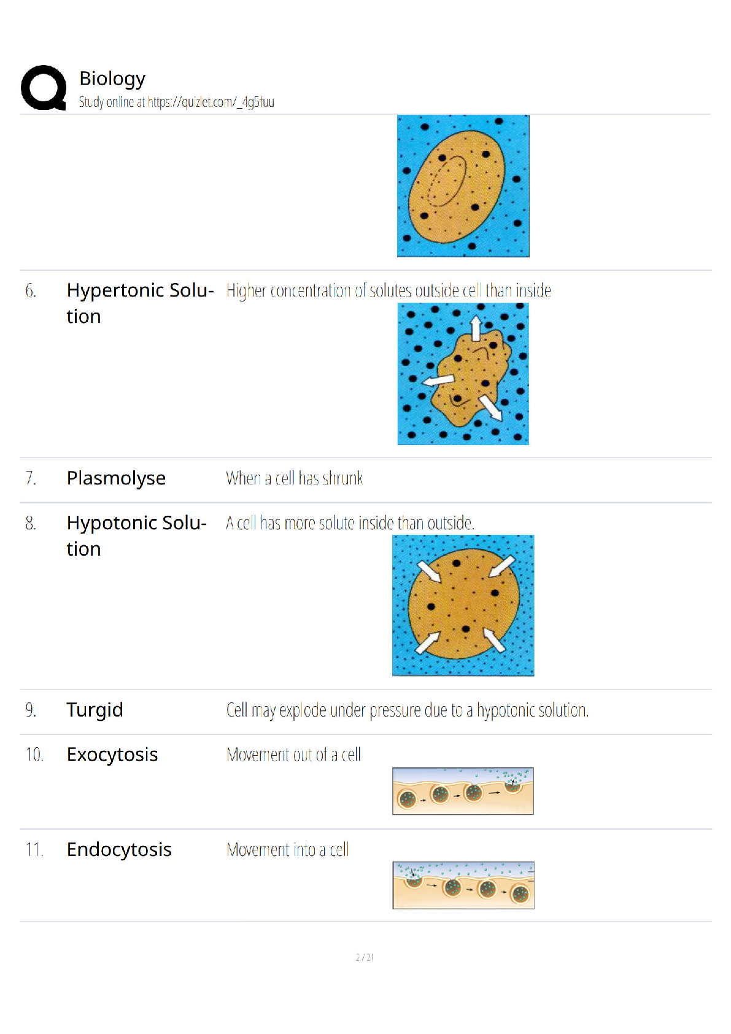Click the oval cell diagram at top
Image resolution: width=731 pixels, height=1034 pixels.
(463, 186)
